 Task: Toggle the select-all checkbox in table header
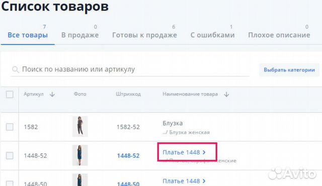10,95
